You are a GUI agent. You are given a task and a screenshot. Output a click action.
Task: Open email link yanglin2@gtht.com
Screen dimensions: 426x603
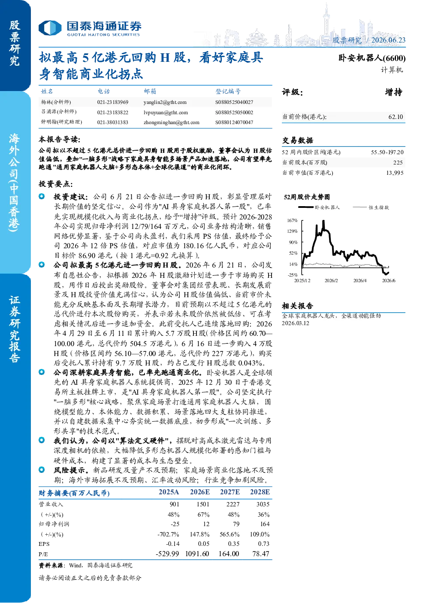[x=165, y=102]
